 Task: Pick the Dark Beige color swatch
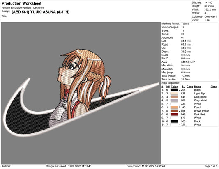174,97
